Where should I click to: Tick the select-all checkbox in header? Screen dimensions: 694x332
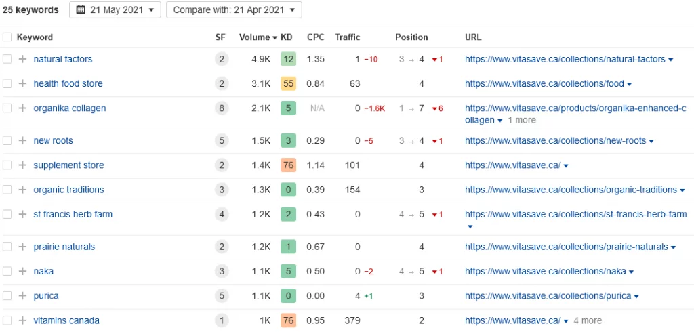[x=7, y=37]
